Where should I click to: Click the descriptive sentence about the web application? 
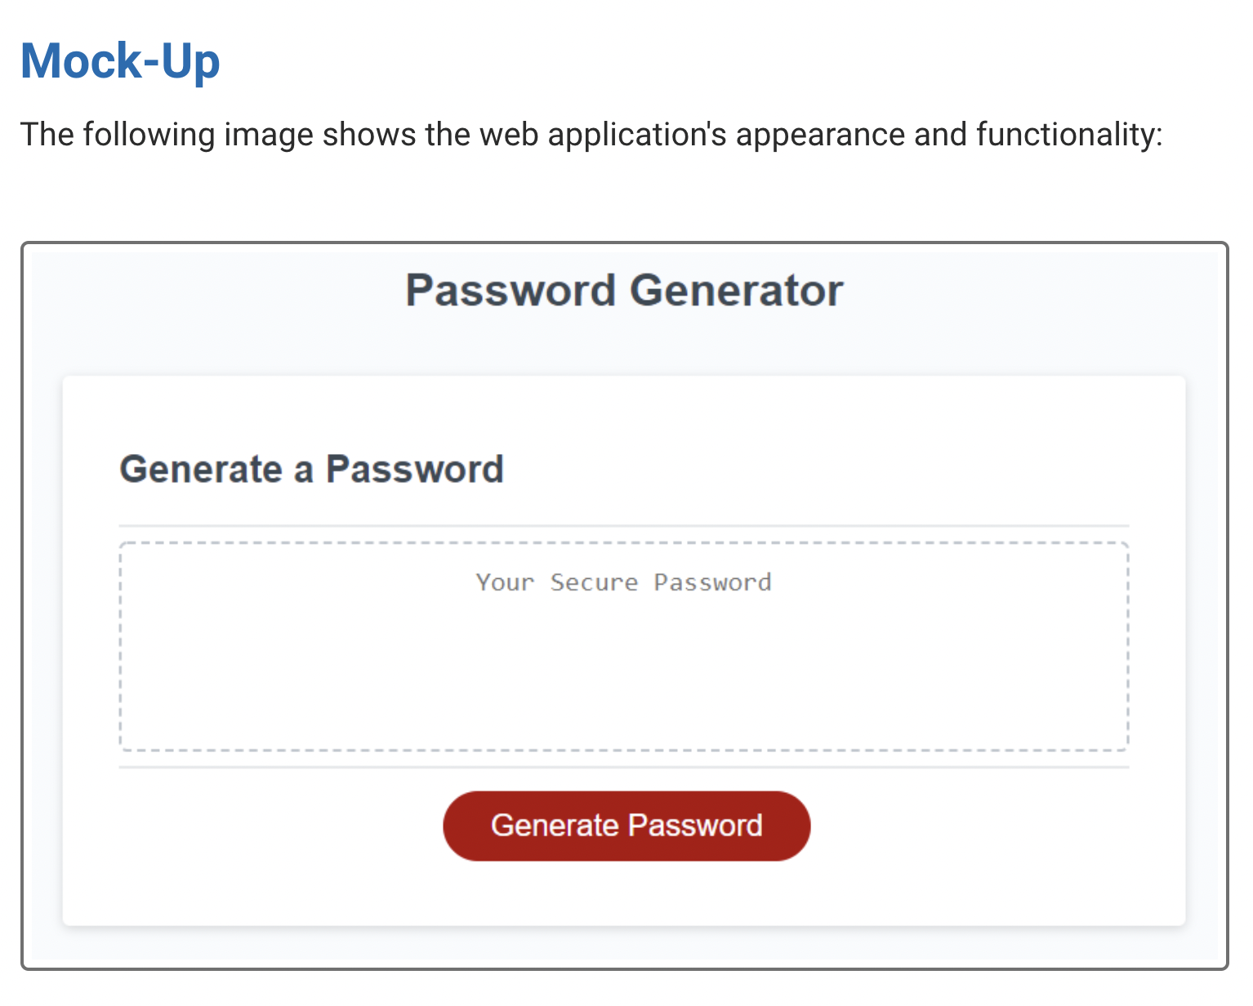coord(592,134)
